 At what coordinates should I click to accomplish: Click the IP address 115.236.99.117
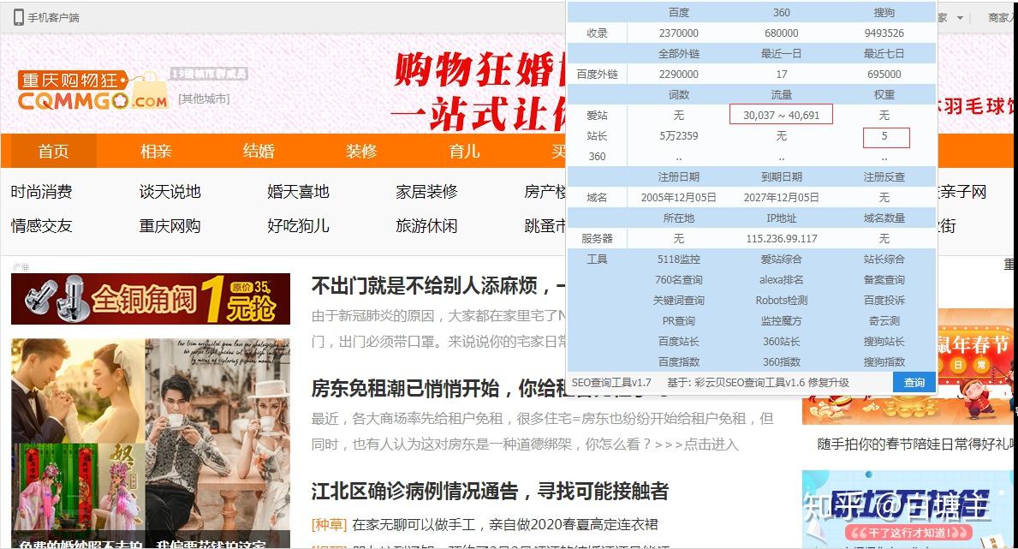click(x=781, y=238)
